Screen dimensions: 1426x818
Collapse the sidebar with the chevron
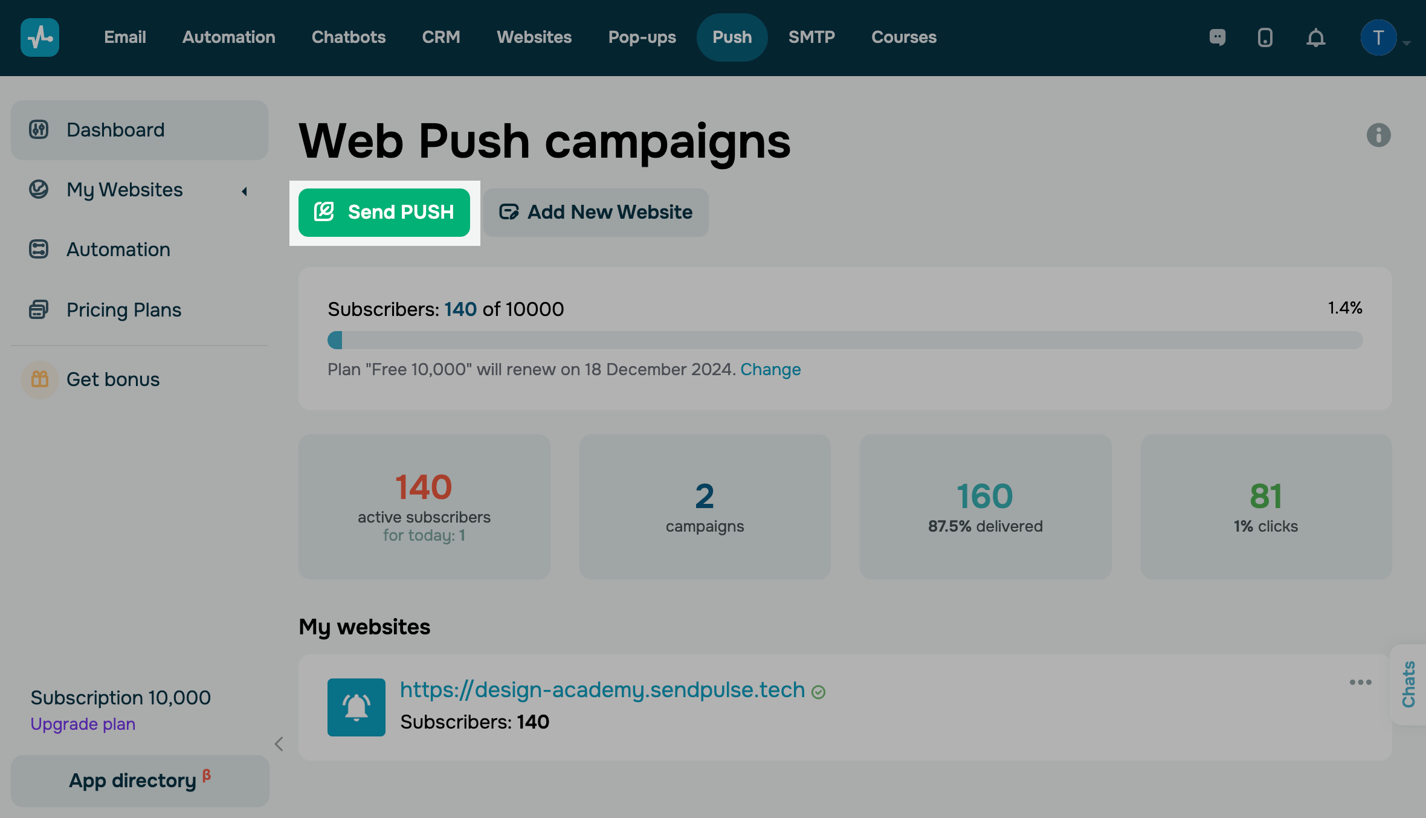coord(279,744)
